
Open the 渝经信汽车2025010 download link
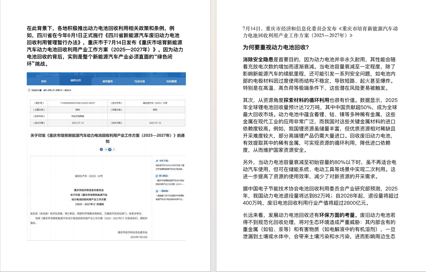point(169,166)
